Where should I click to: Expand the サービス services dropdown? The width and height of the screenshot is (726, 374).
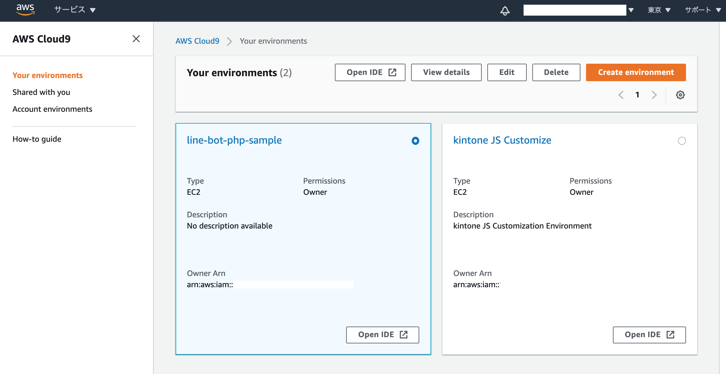(x=75, y=10)
